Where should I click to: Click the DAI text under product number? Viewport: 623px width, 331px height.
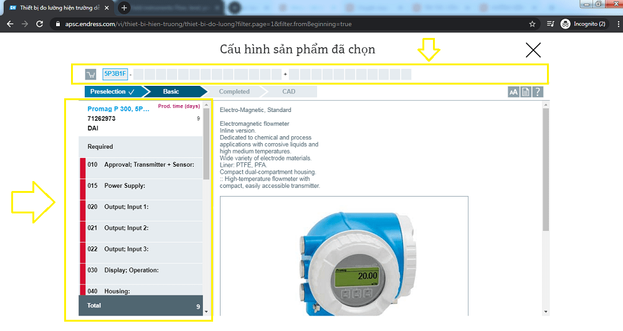(93, 128)
